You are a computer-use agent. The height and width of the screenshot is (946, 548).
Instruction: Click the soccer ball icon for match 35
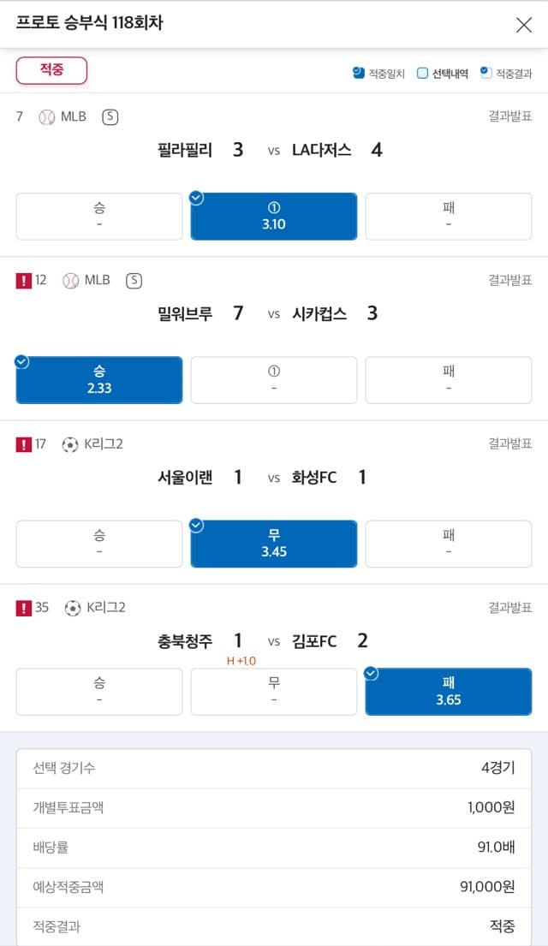click(x=72, y=608)
